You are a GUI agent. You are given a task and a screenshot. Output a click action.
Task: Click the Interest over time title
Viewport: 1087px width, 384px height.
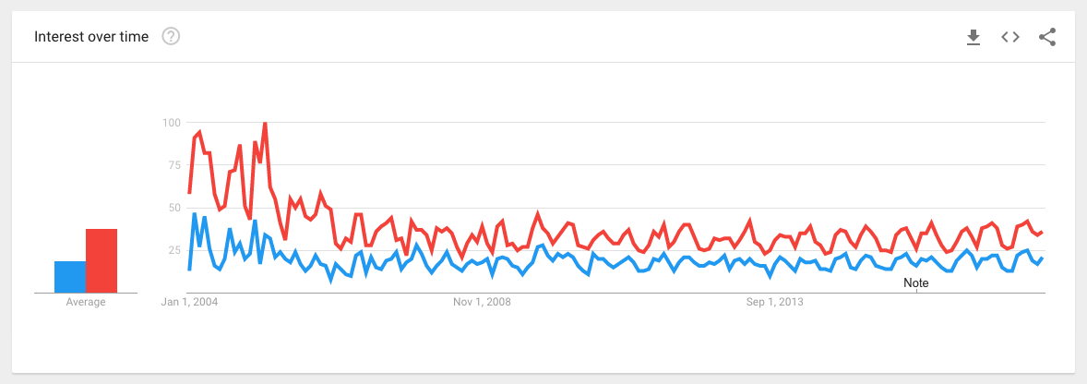coord(91,37)
